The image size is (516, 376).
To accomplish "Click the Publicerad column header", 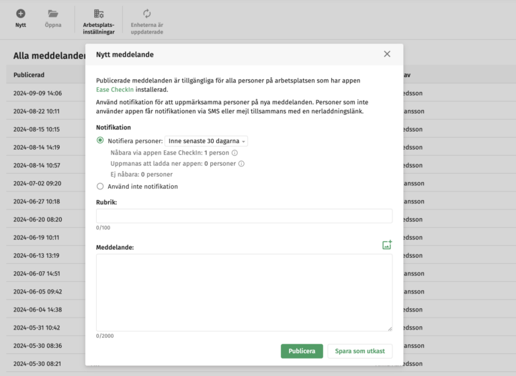I will click(x=28, y=75).
